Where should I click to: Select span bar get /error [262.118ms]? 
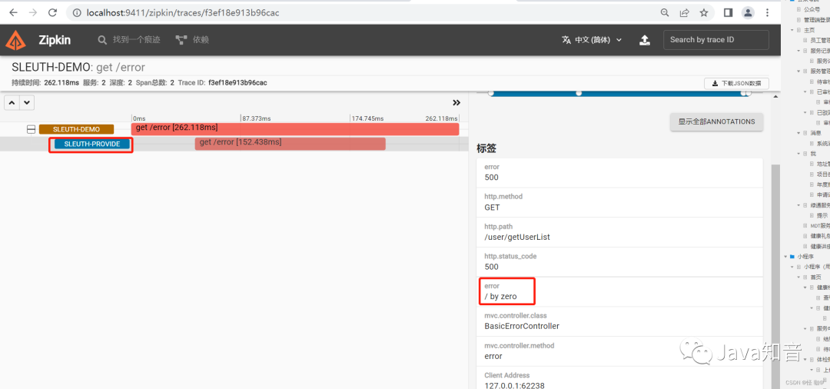(x=295, y=128)
